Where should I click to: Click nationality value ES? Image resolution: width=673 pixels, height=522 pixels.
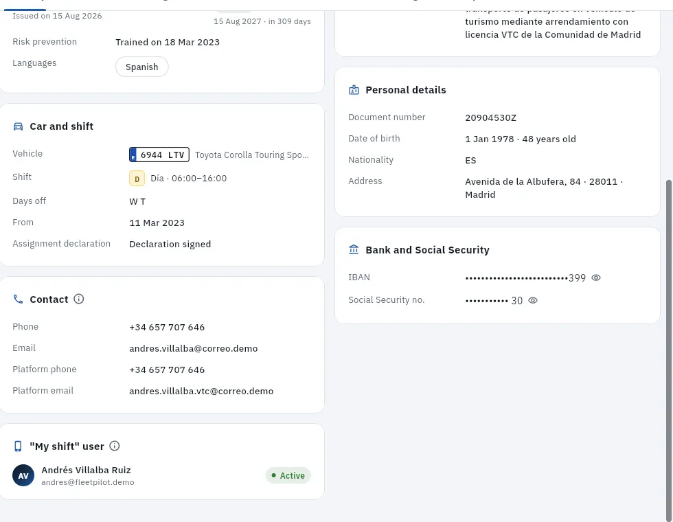coord(470,161)
